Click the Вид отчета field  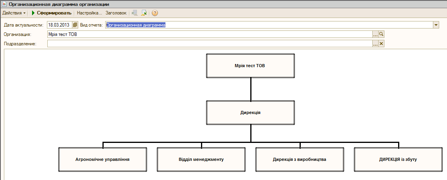tap(269, 25)
